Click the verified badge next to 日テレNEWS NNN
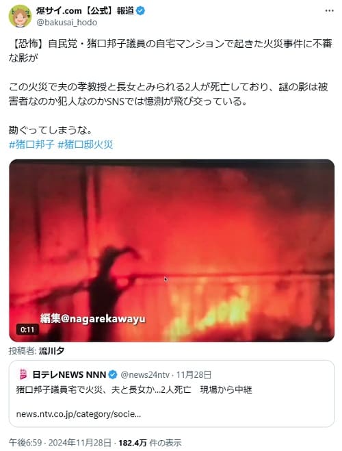The width and height of the screenshot is (342, 451). click(x=113, y=374)
